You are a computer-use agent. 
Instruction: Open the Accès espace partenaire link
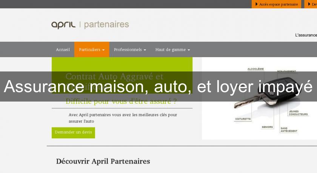pyautogui.click(x=276, y=4)
